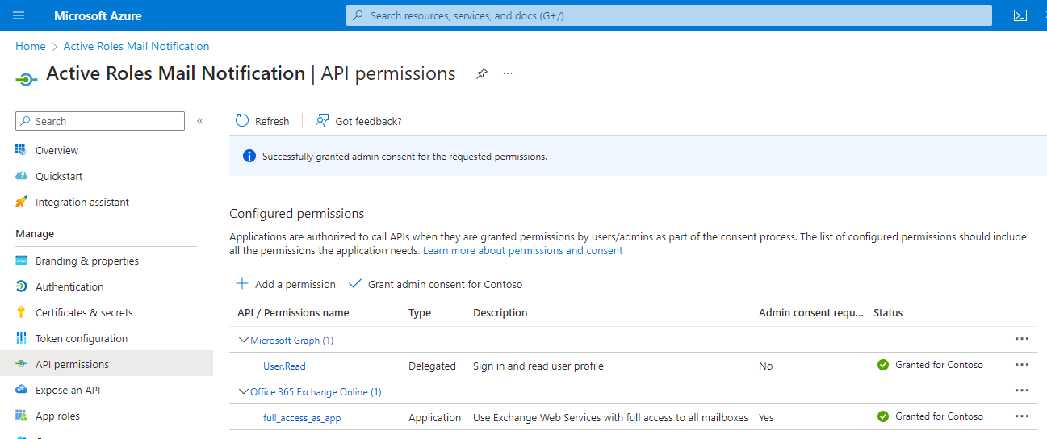Open Learn more about permissions and consent link

tap(523, 250)
